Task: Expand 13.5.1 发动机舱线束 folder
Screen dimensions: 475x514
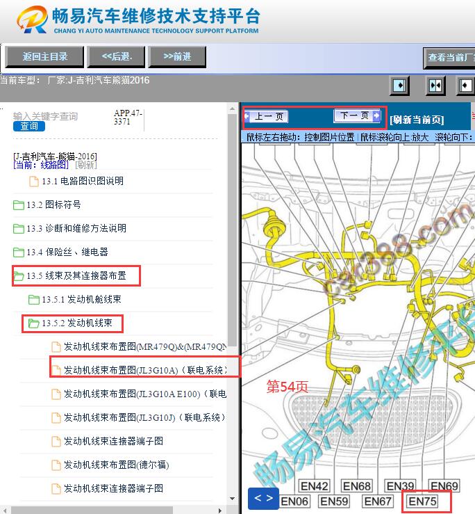Action: 81,299
